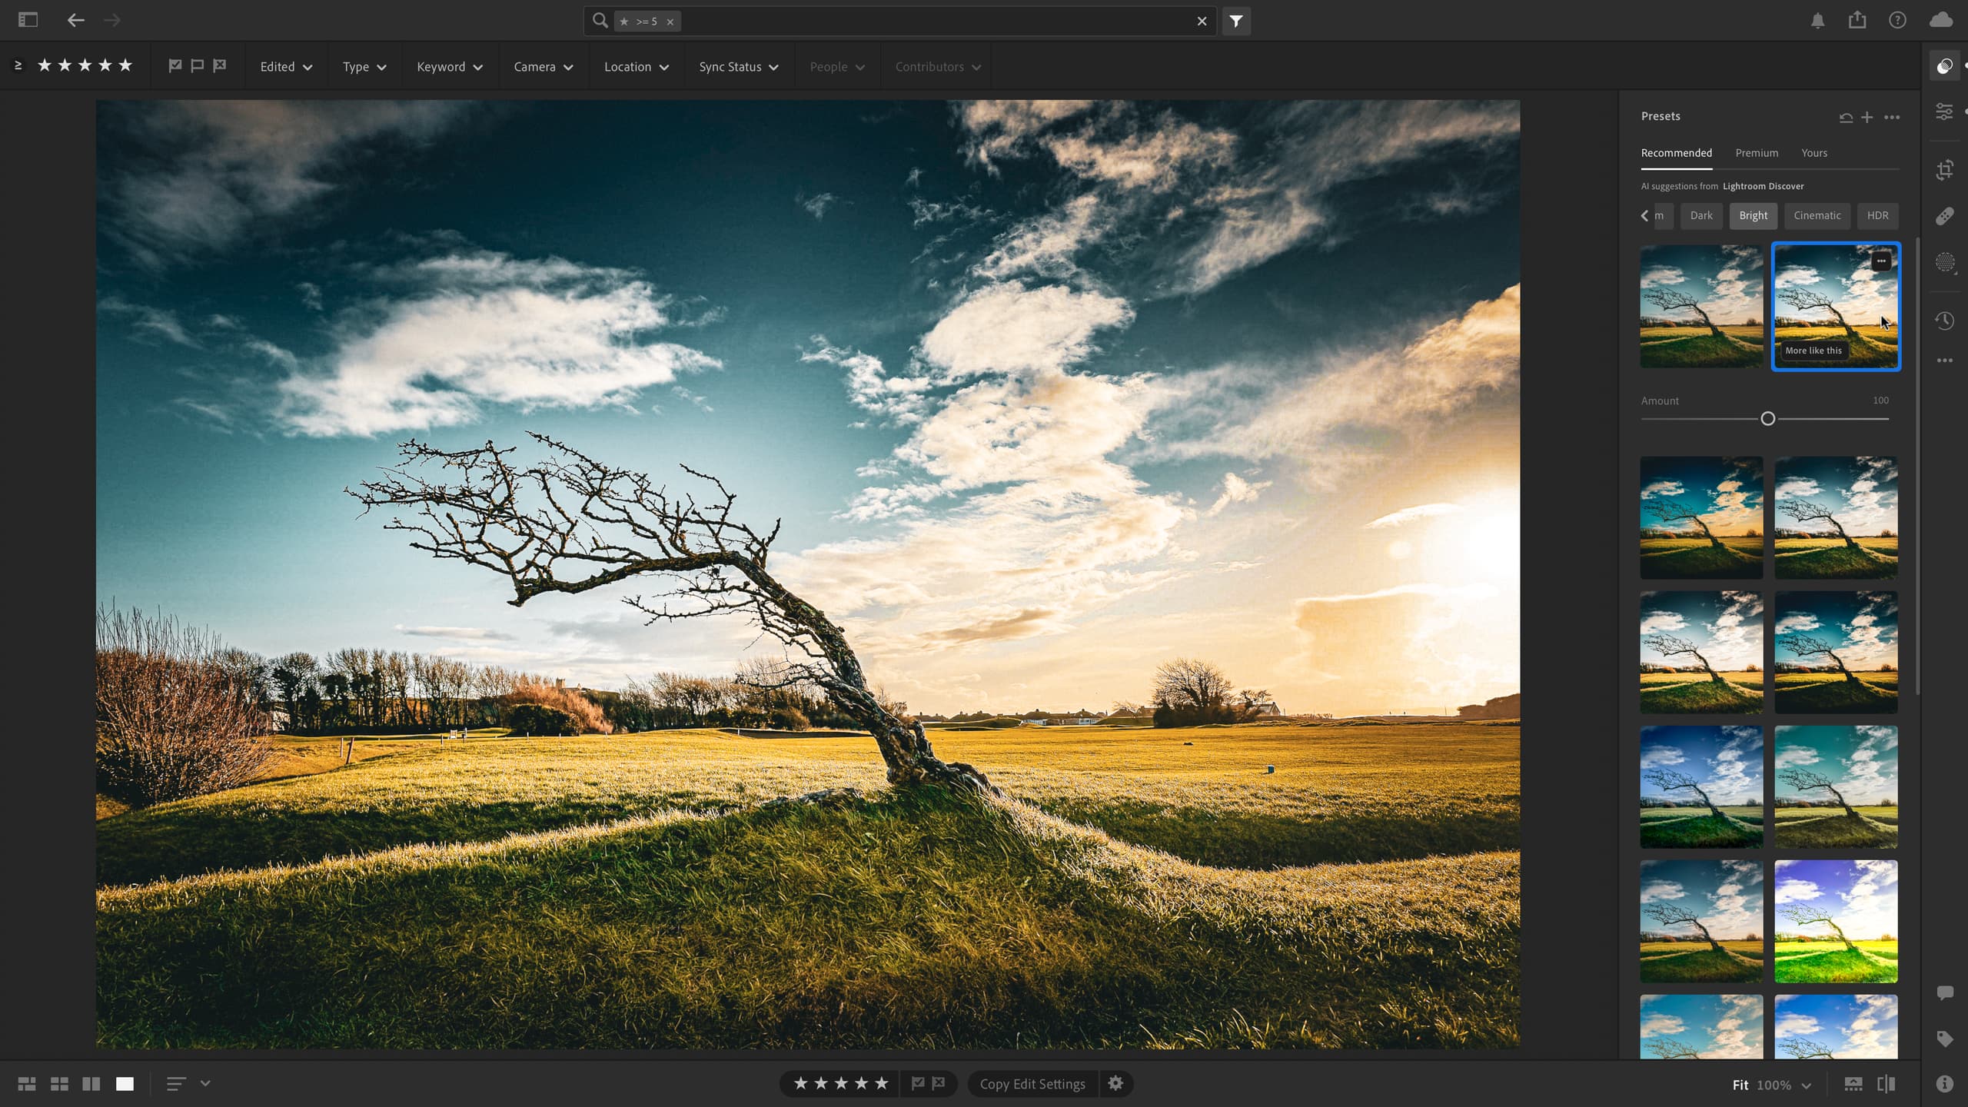
Task: Click Copy Edit Settings button
Action: click(x=1030, y=1082)
